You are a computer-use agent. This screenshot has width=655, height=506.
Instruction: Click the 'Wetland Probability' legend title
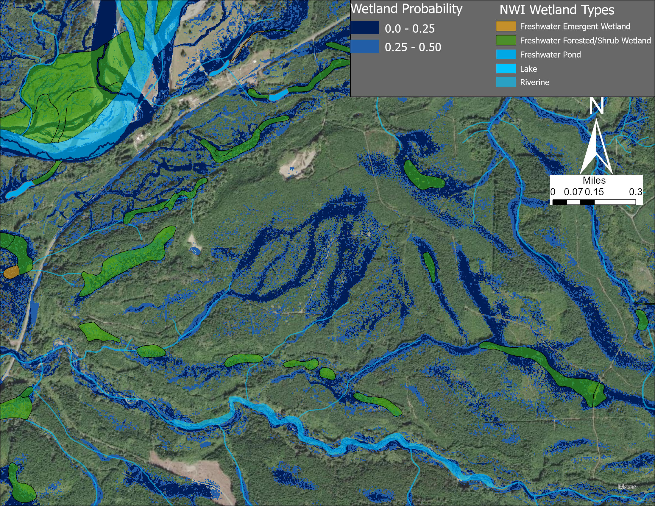coord(406,9)
